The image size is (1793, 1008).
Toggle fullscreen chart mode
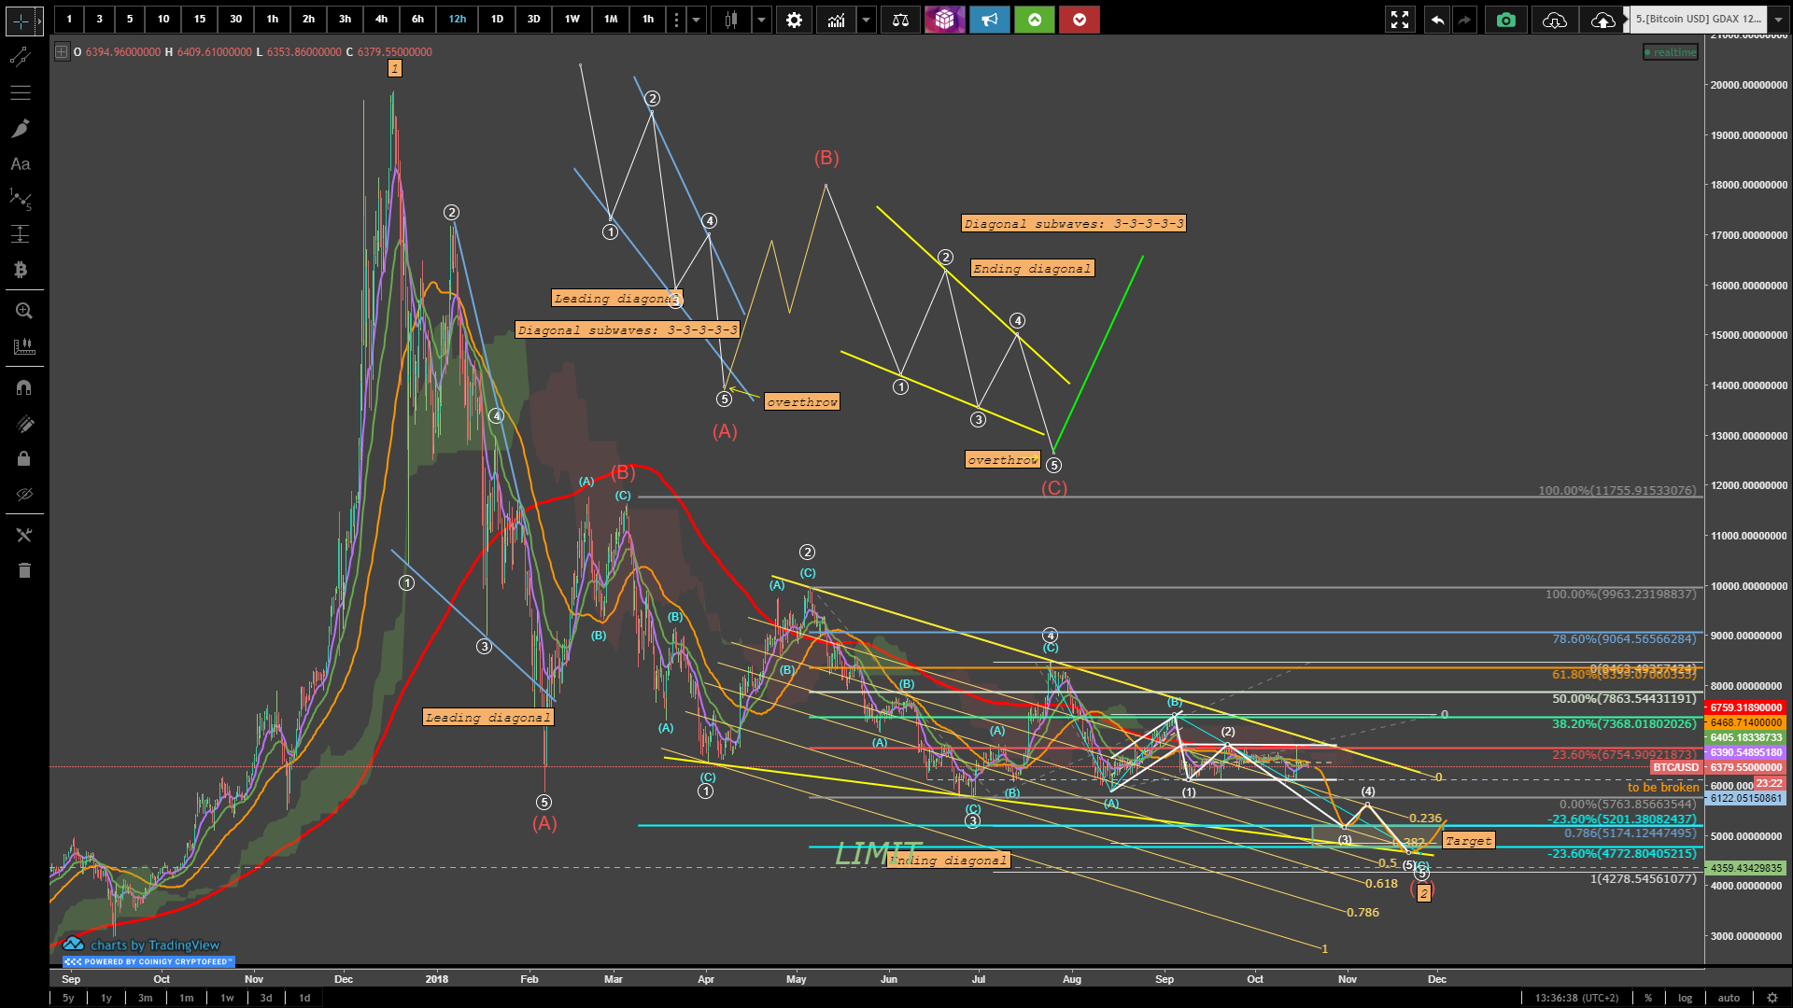(x=1400, y=20)
